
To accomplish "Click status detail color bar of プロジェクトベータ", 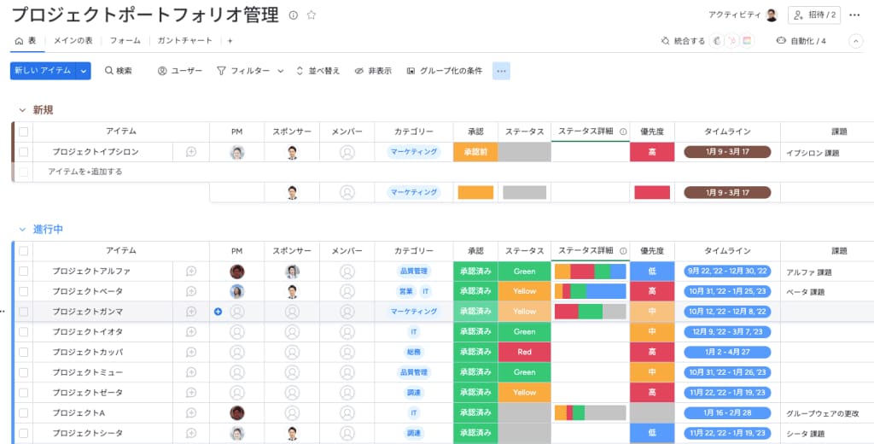I will pos(591,291).
